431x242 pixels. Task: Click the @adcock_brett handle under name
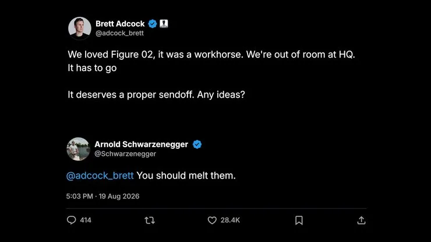coord(119,33)
